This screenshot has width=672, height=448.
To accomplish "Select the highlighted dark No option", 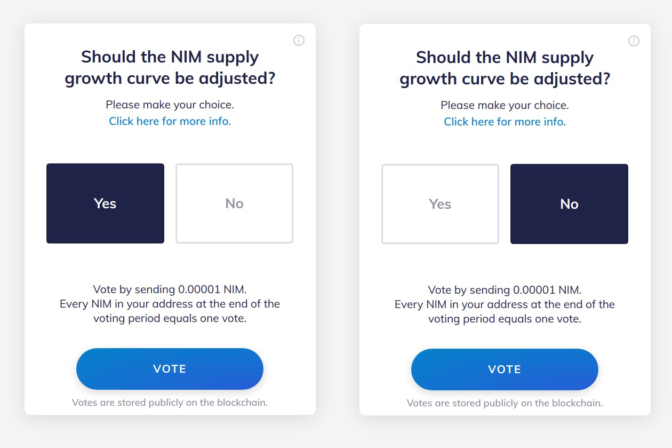I will 569,204.
